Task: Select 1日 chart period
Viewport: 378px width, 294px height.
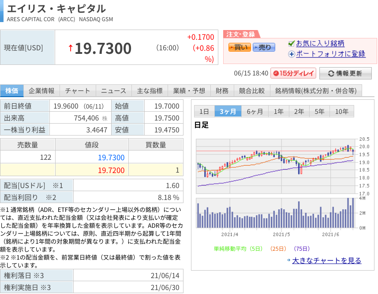Action: click(x=204, y=111)
